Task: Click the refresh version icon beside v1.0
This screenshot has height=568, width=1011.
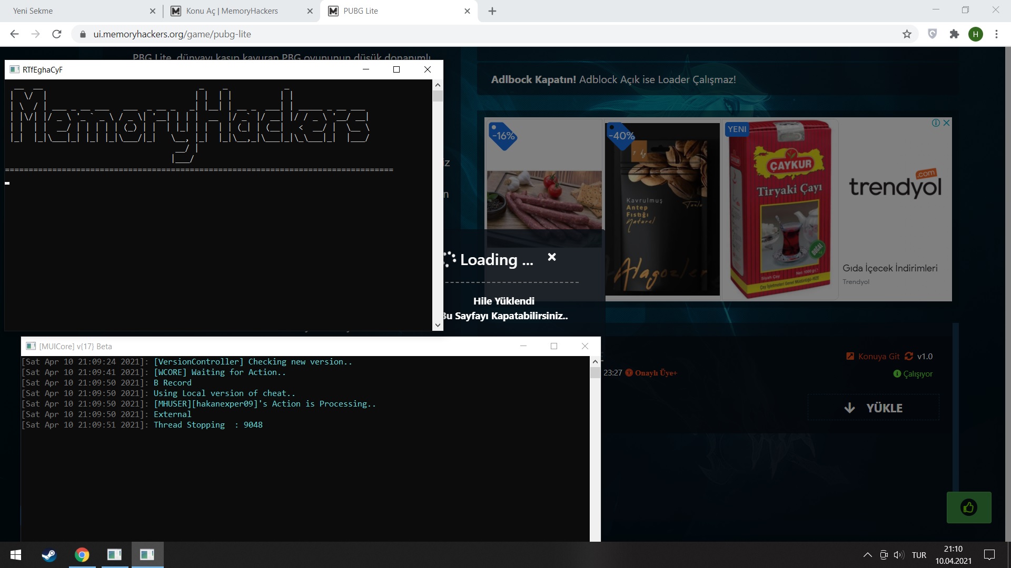Action: tap(909, 356)
